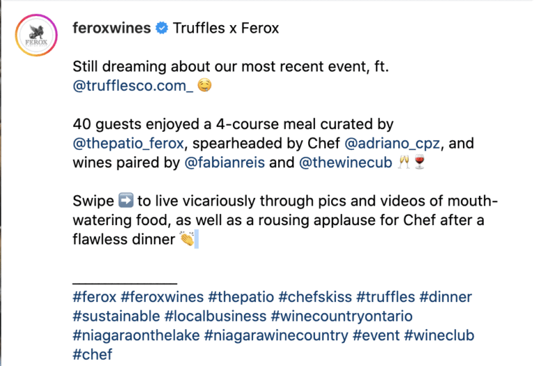Click the clapping hands emoji
The width and height of the screenshot is (534, 366).
point(187,238)
